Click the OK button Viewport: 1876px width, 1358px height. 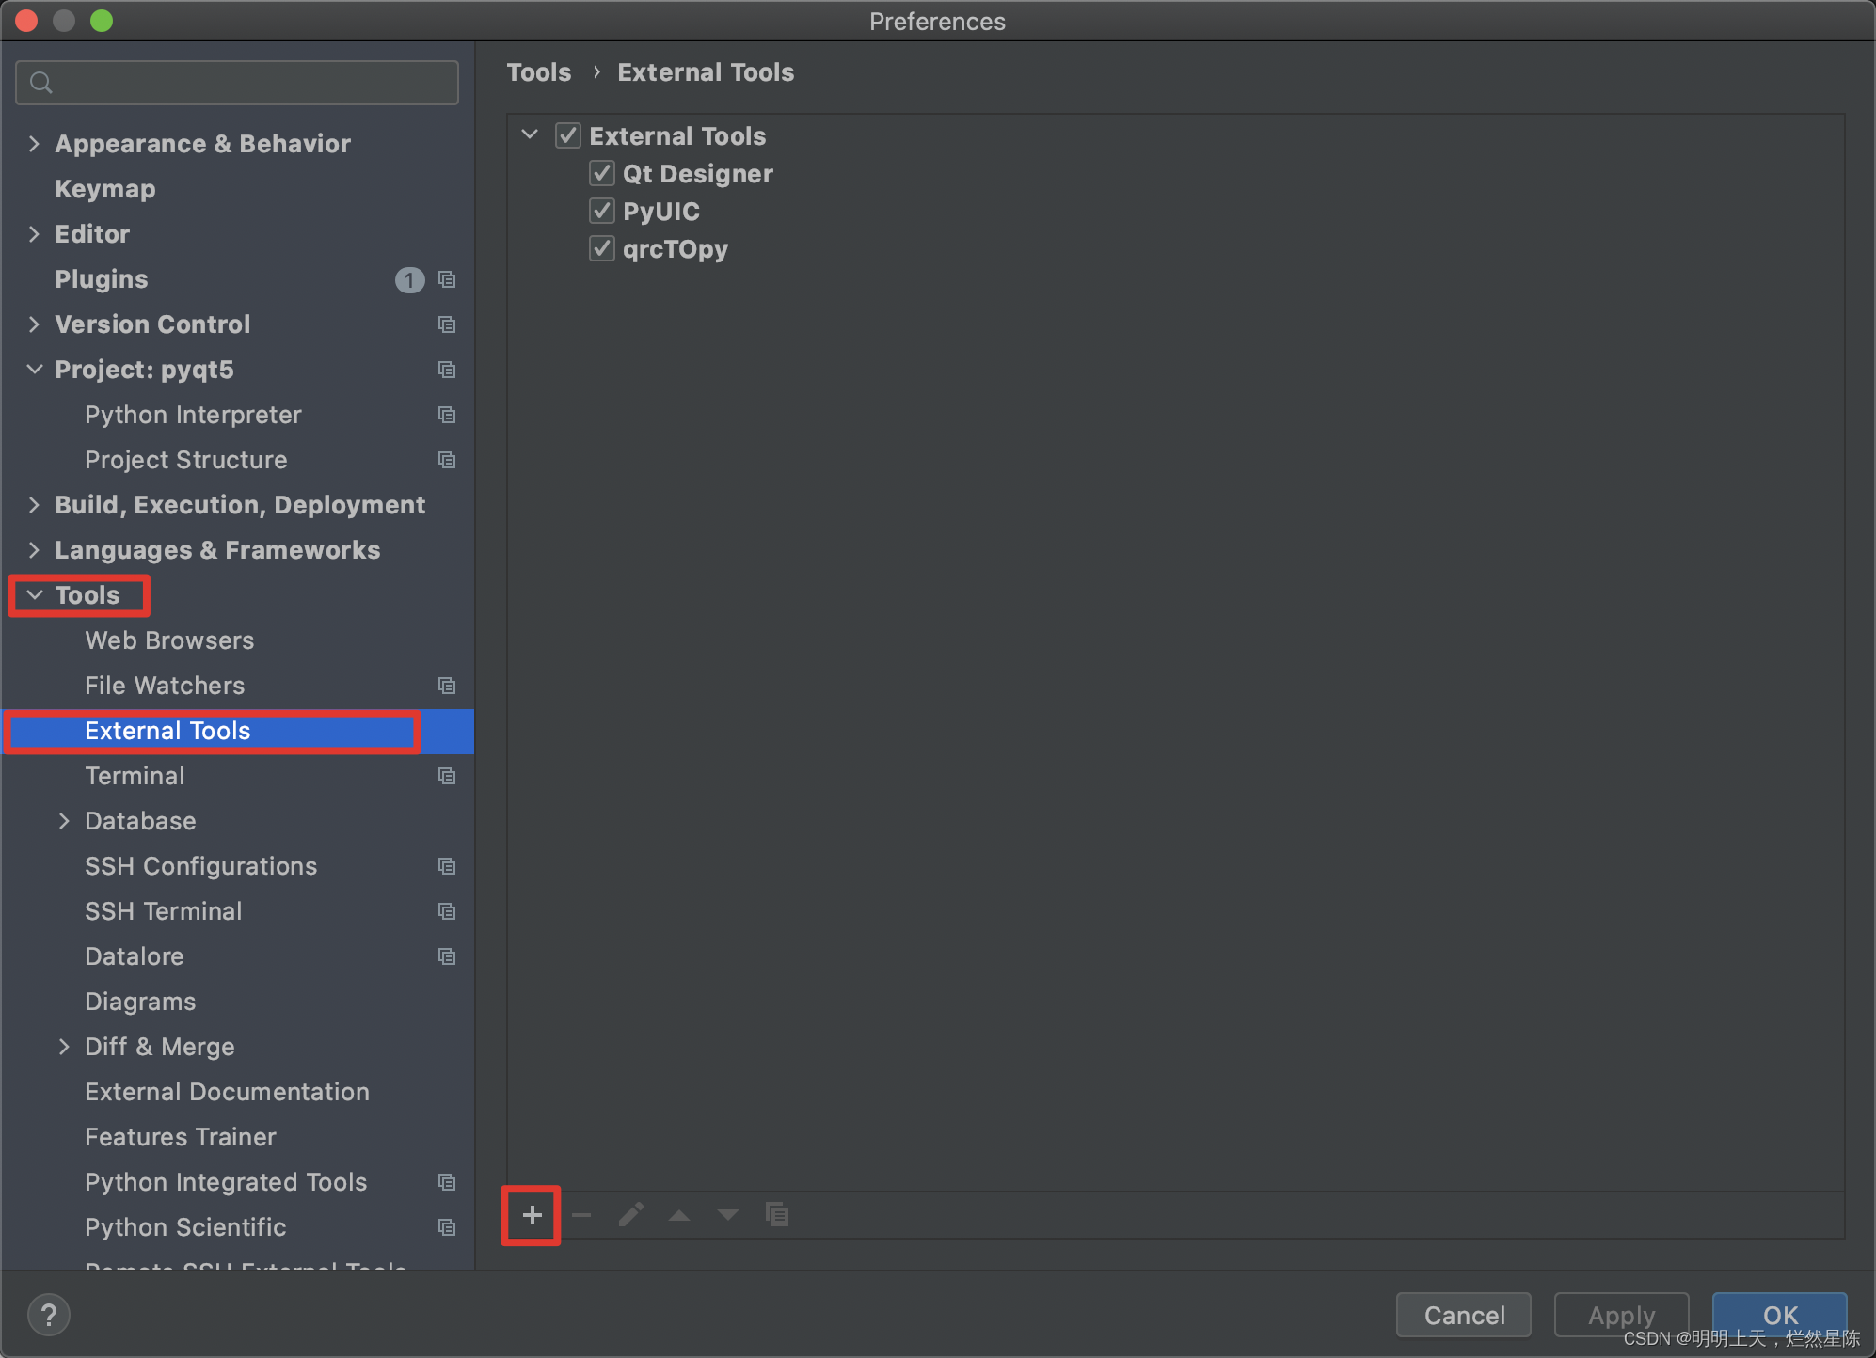(x=1779, y=1314)
